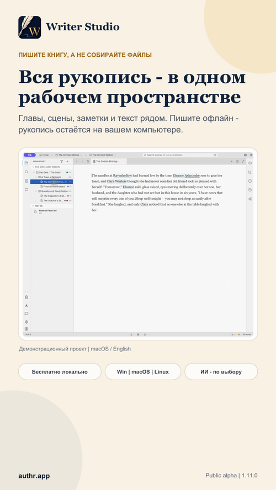Select the highlighted Sixtieth Birthday scene row
Image resolution: width=276 pixels, height=490 pixels.
point(51,182)
